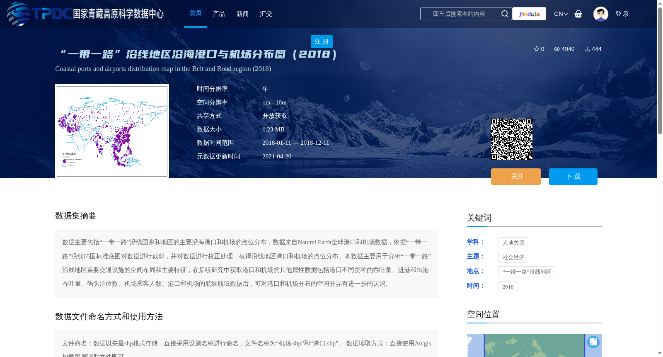This screenshot has width=663, height=357.
Task: Click the 主题： label
Action: click(x=476, y=256)
